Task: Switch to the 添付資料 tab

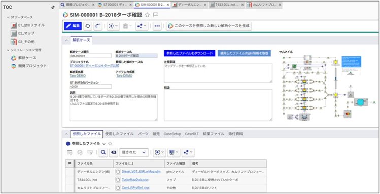Action: [x=235, y=134]
